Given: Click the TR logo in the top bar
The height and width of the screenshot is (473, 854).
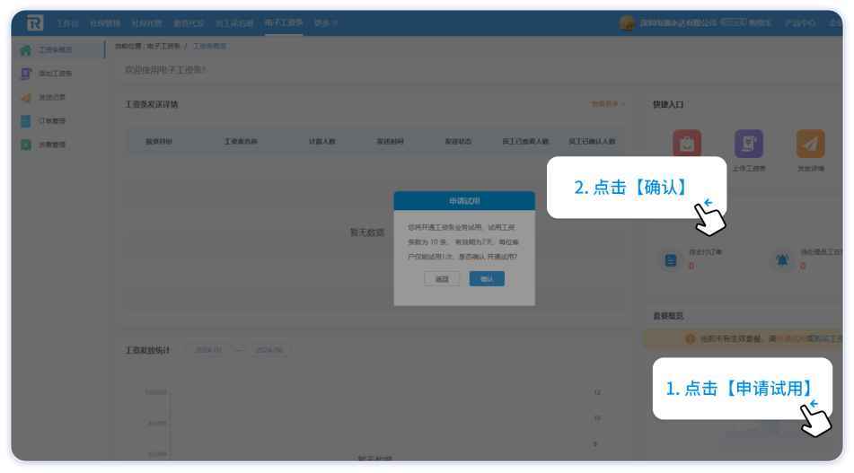Looking at the screenshot, I should 35,22.
